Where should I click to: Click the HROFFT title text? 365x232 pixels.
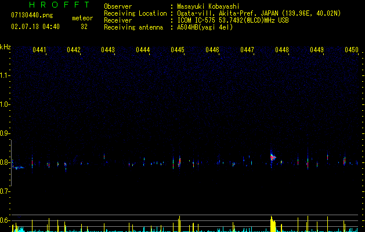[59, 5]
